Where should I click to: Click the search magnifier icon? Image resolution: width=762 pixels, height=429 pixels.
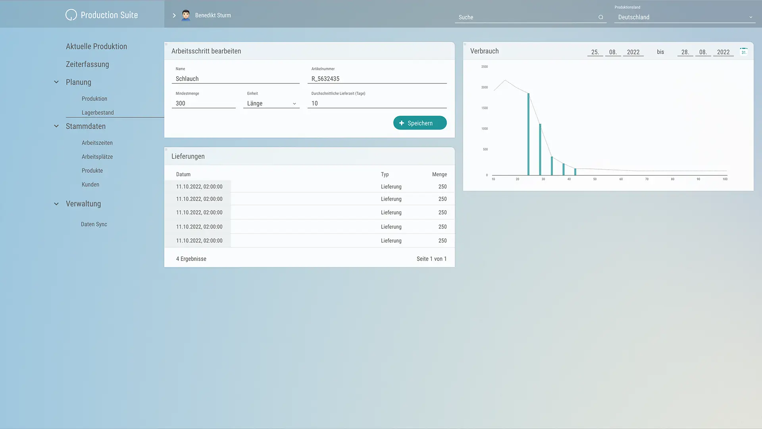(x=600, y=17)
